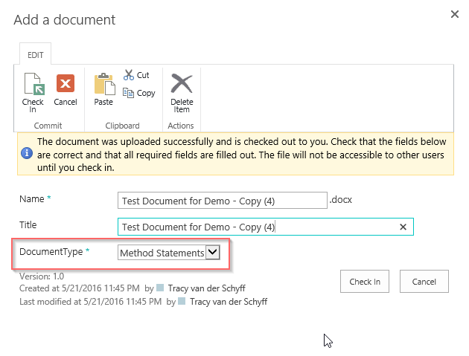Select the Copy icon in Clipboard group
Viewport: 469px width, 356px height.
click(129, 93)
